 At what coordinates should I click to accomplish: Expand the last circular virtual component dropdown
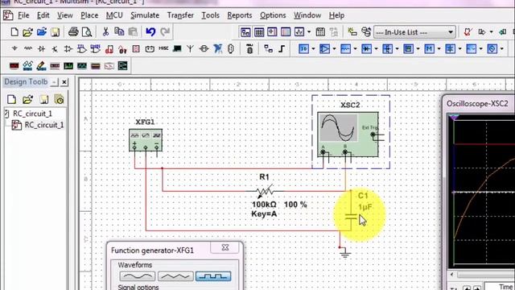pos(502,49)
